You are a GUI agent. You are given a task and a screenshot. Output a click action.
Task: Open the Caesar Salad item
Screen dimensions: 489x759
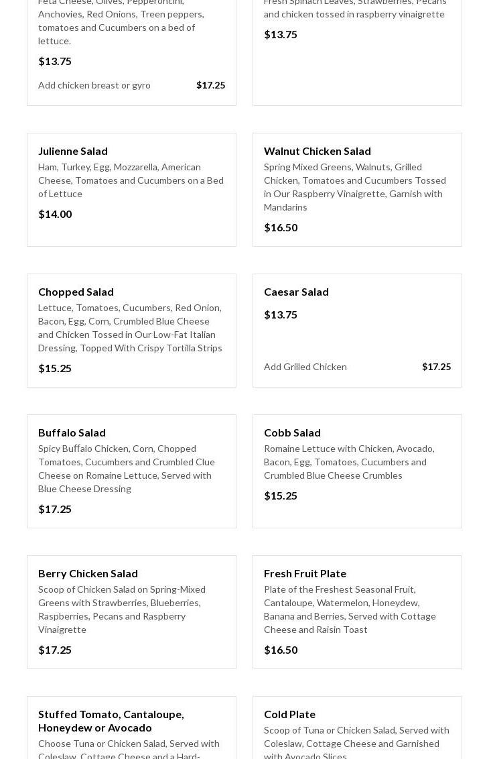296,292
